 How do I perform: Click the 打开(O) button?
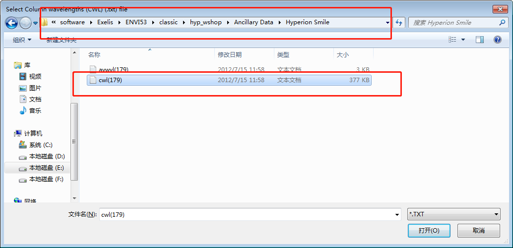click(x=429, y=230)
